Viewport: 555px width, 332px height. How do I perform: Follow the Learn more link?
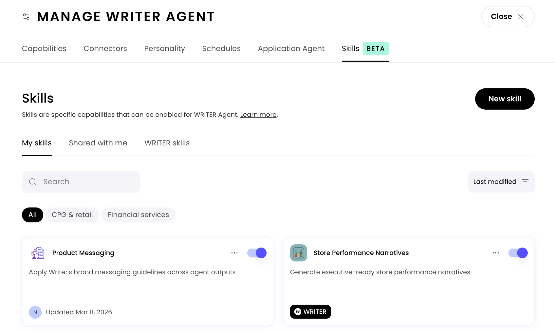258,115
